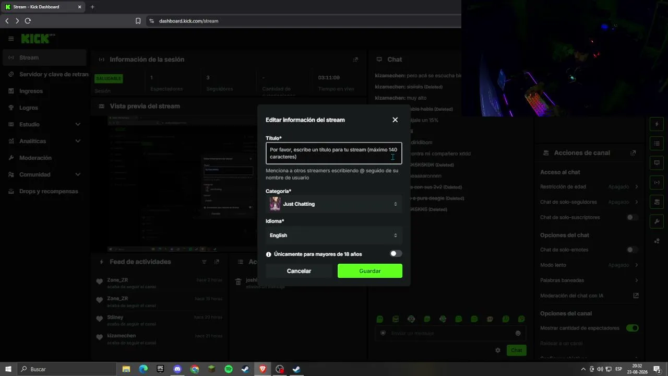
Task: Expand the Estudio sidebar section
Action: click(x=45, y=124)
